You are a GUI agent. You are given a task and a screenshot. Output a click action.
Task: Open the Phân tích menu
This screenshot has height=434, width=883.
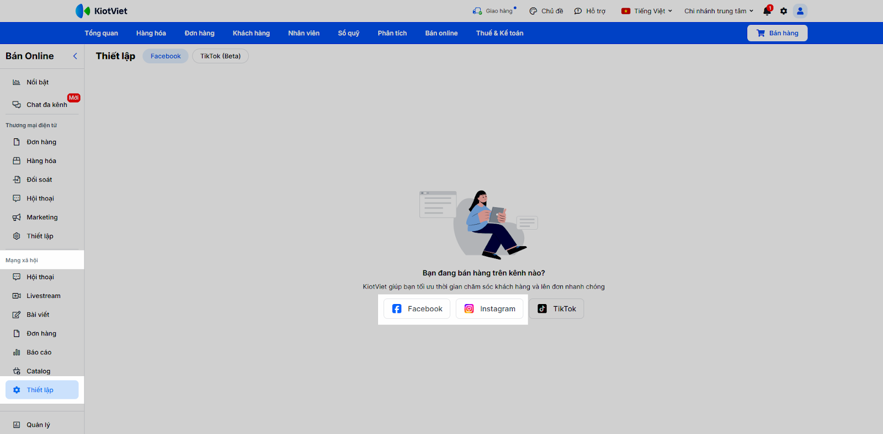click(392, 33)
